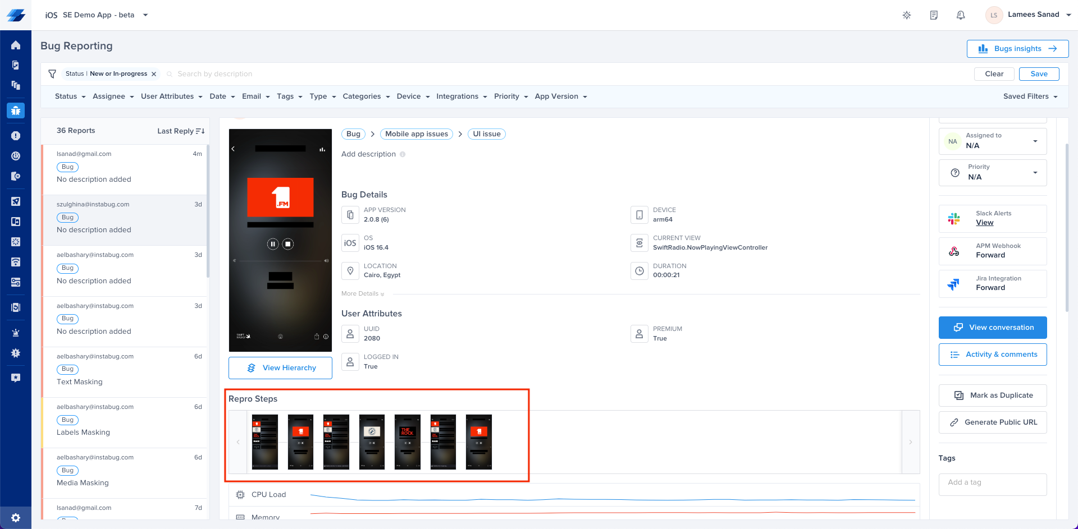Click the Slack logo in Slack Alerts card
The width and height of the screenshot is (1078, 529).
click(x=953, y=218)
